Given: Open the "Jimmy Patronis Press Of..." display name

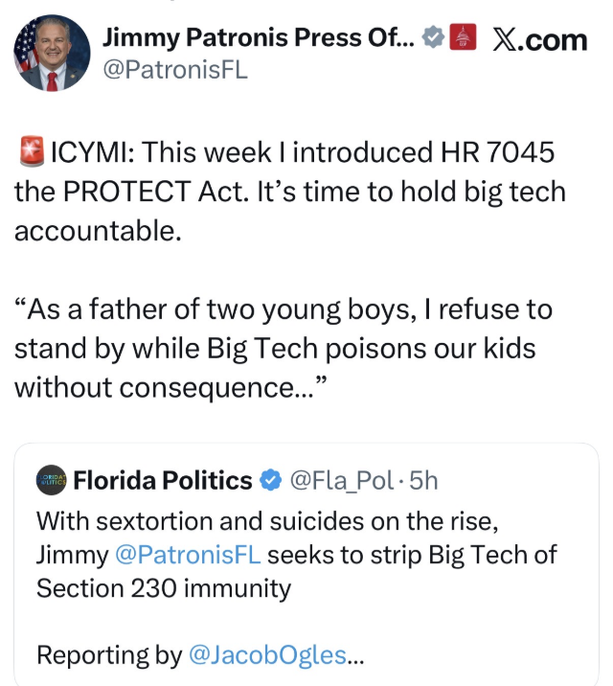Looking at the screenshot, I should [259, 39].
